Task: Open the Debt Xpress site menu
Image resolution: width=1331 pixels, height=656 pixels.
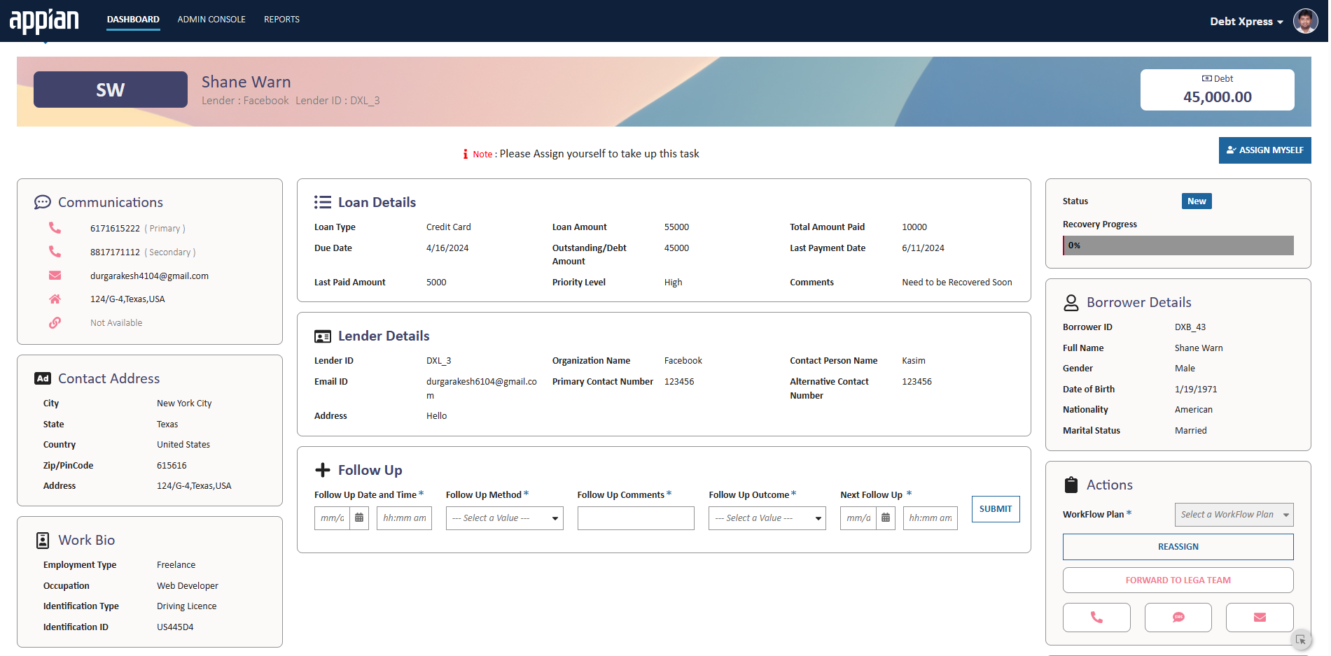Action: (1246, 22)
